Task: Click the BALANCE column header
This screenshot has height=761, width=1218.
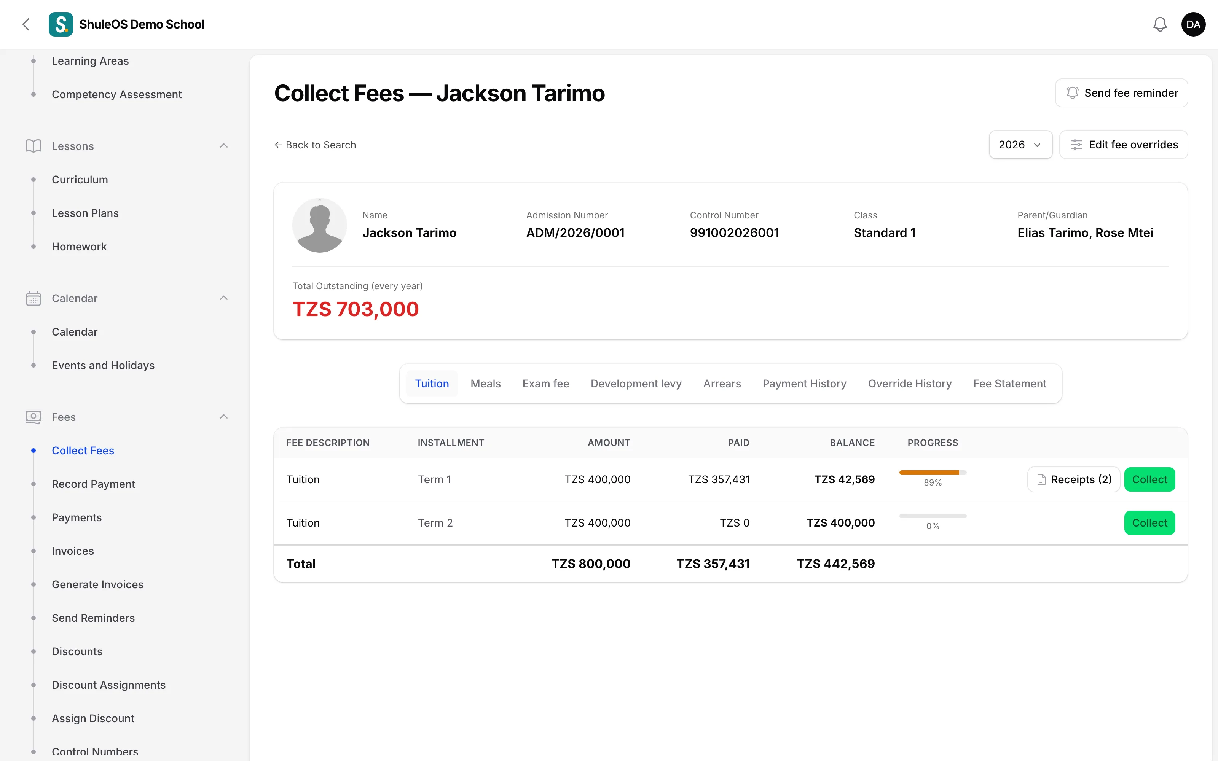Action: [x=851, y=443]
